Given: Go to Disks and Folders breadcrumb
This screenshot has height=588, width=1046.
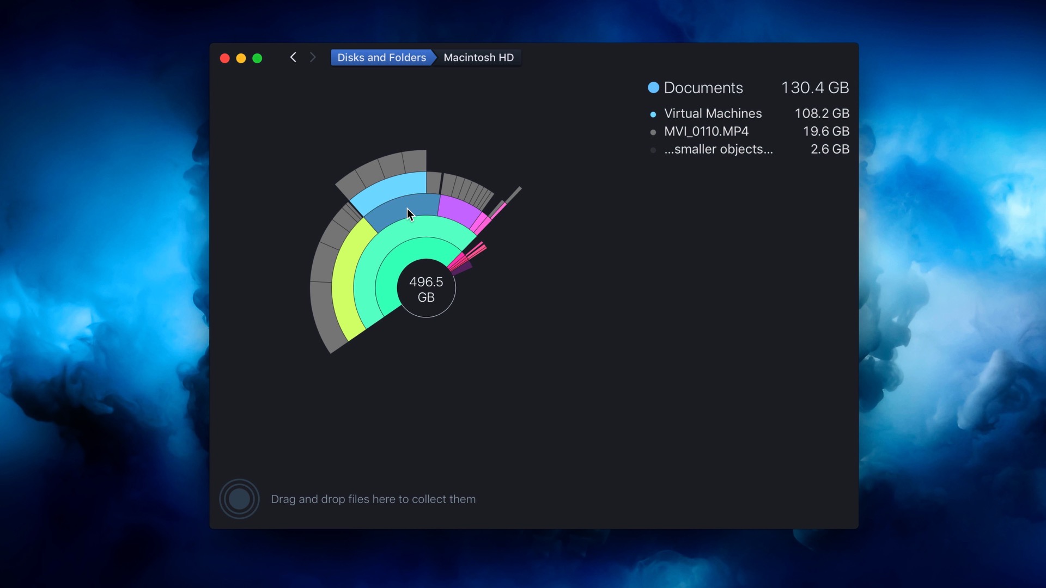Looking at the screenshot, I should pyautogui.click(x=381, y=58).
